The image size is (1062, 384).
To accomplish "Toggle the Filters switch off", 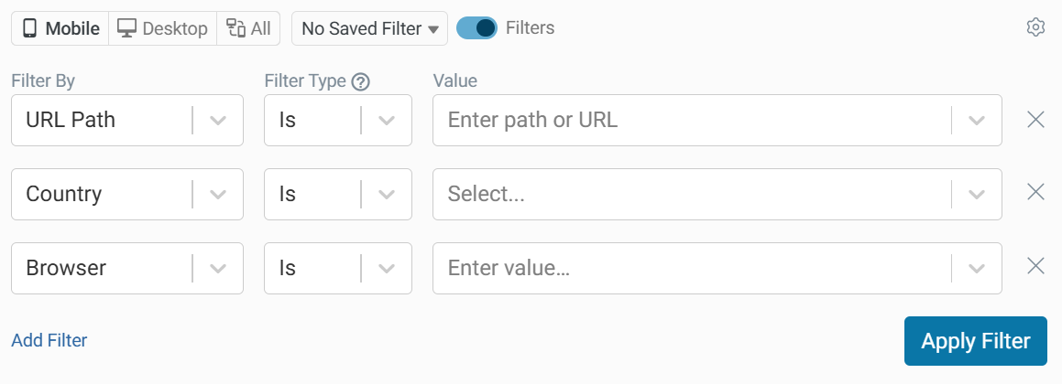I will [476, 27].
